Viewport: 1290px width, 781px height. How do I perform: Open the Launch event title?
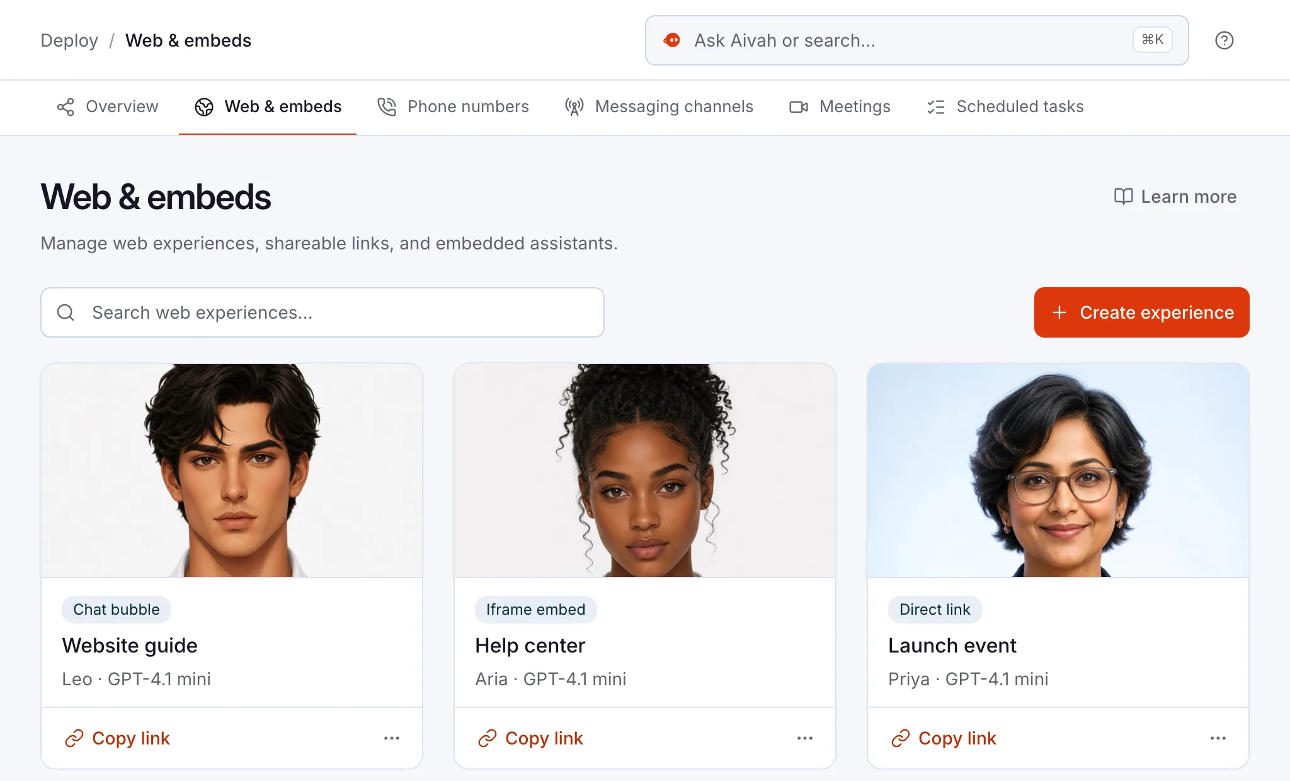[x=952, y=646]
